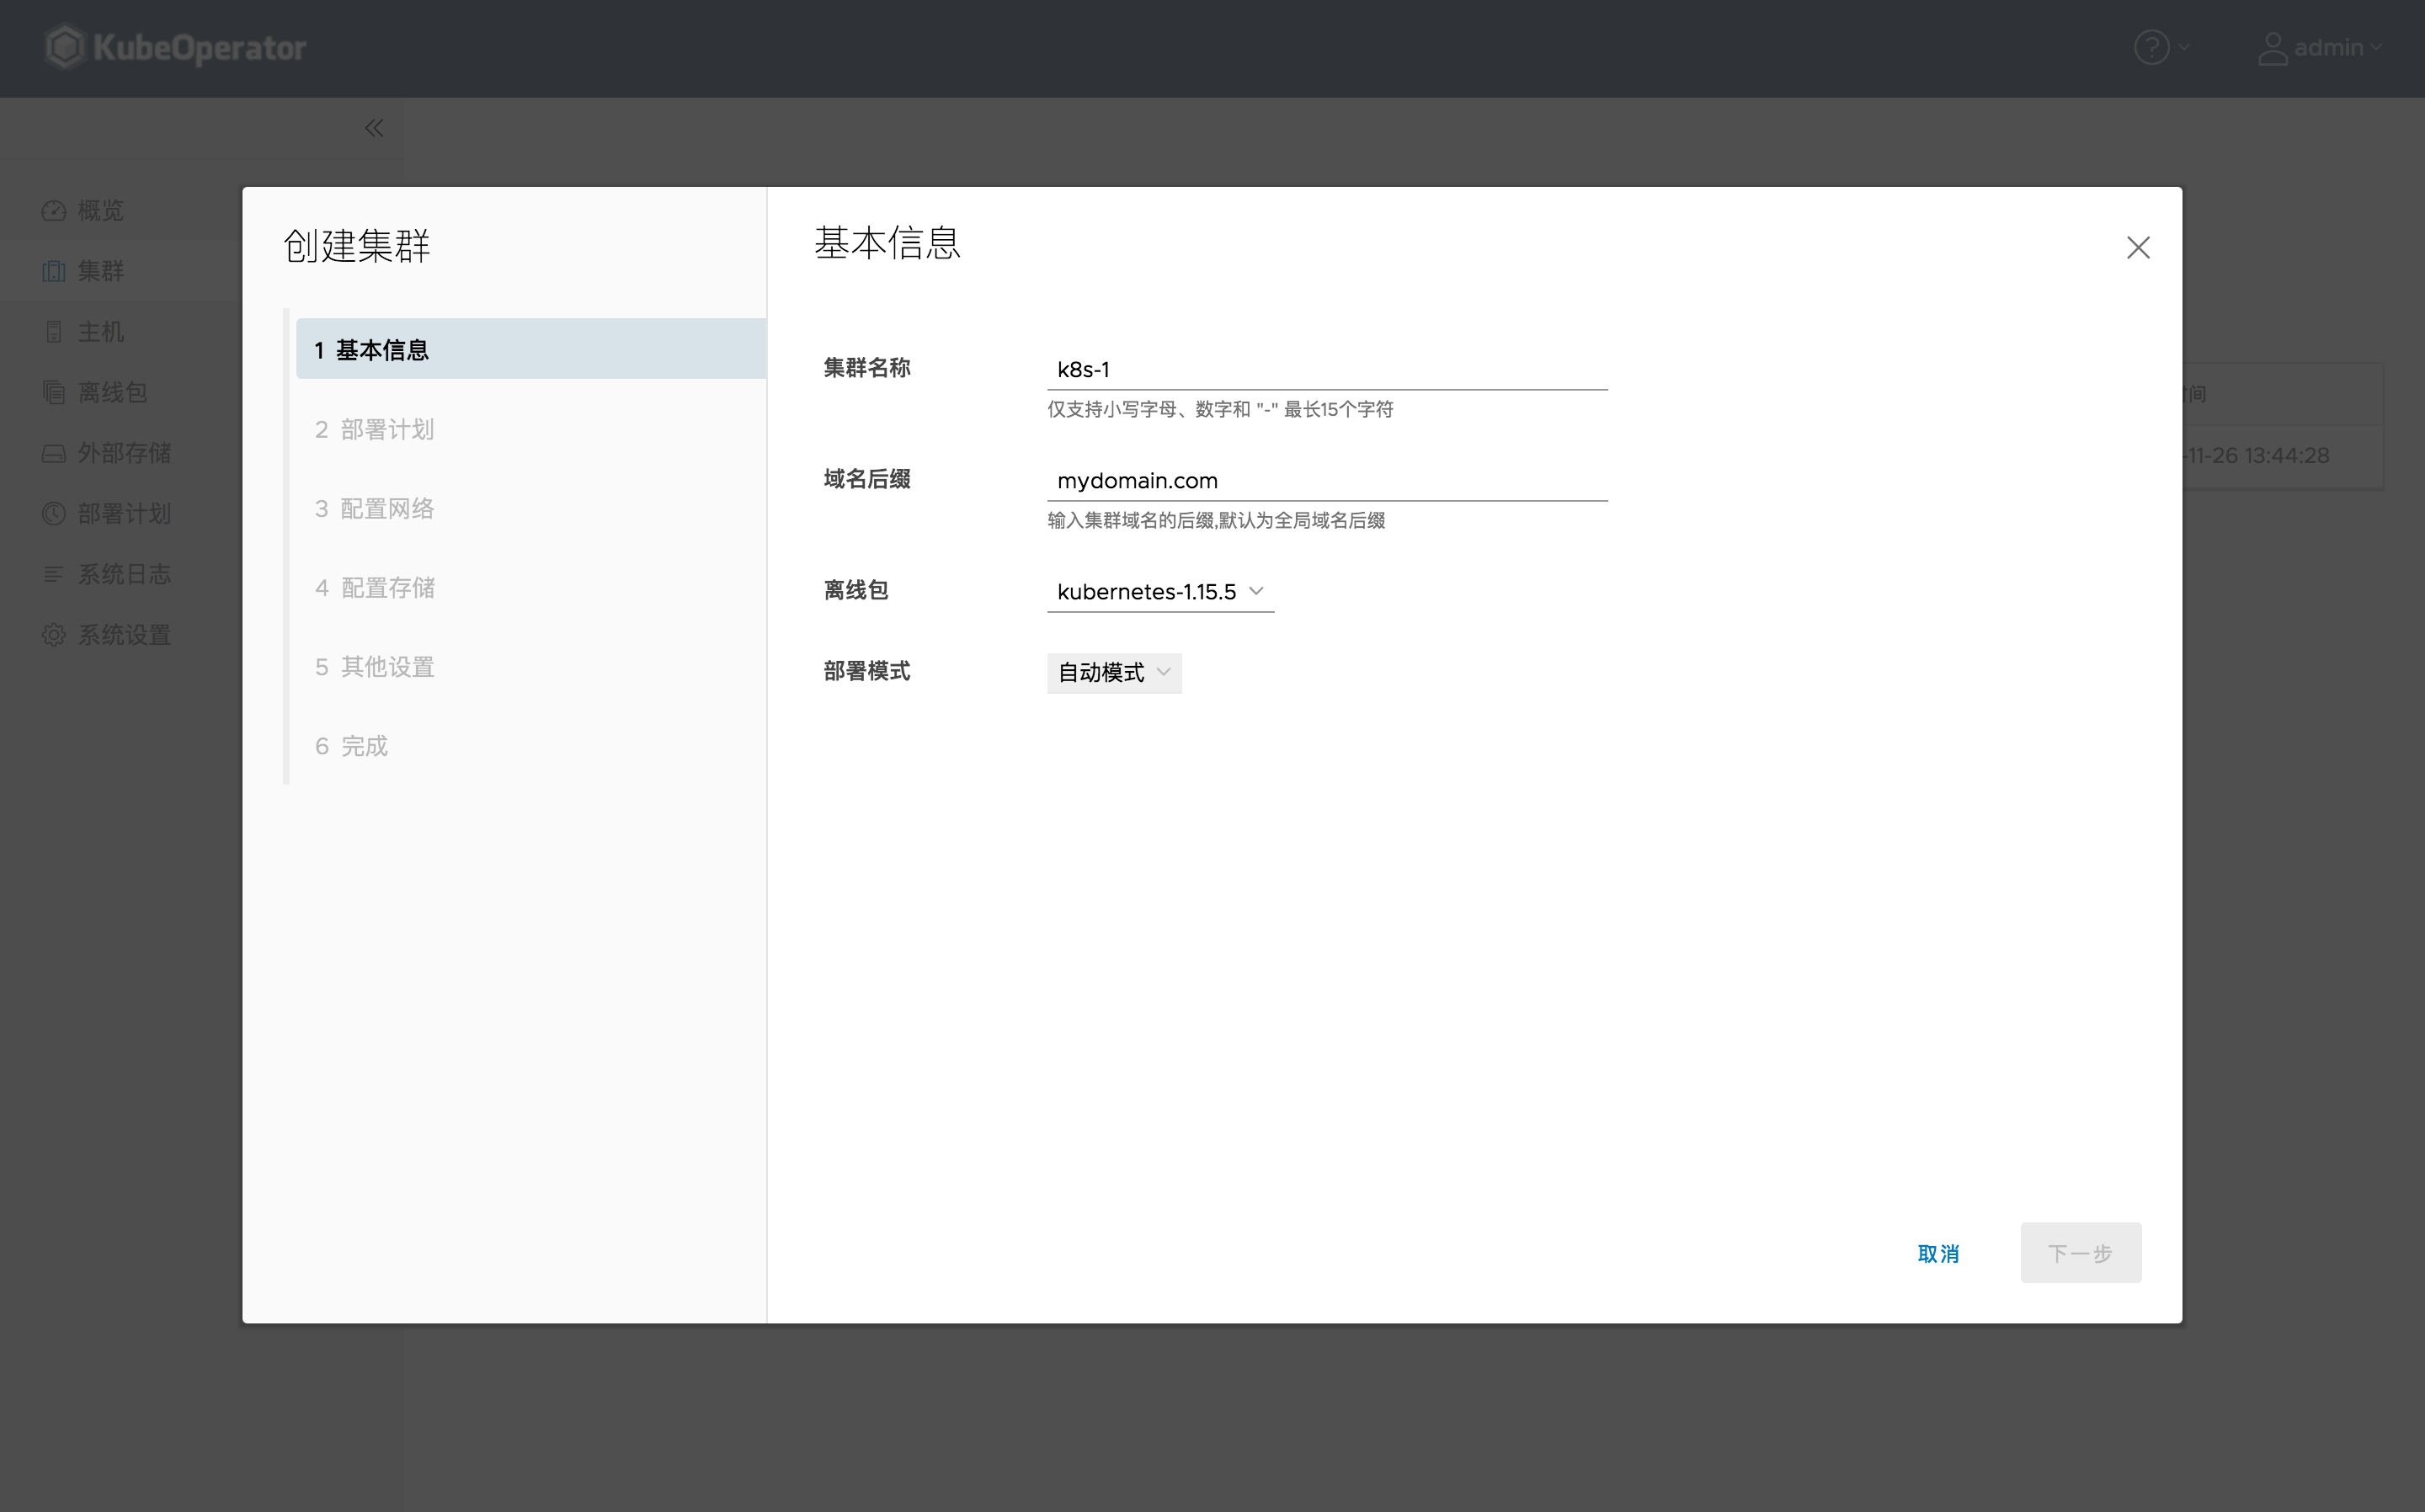Open 概览 in the sidebar menu

[x=101, y=210]
